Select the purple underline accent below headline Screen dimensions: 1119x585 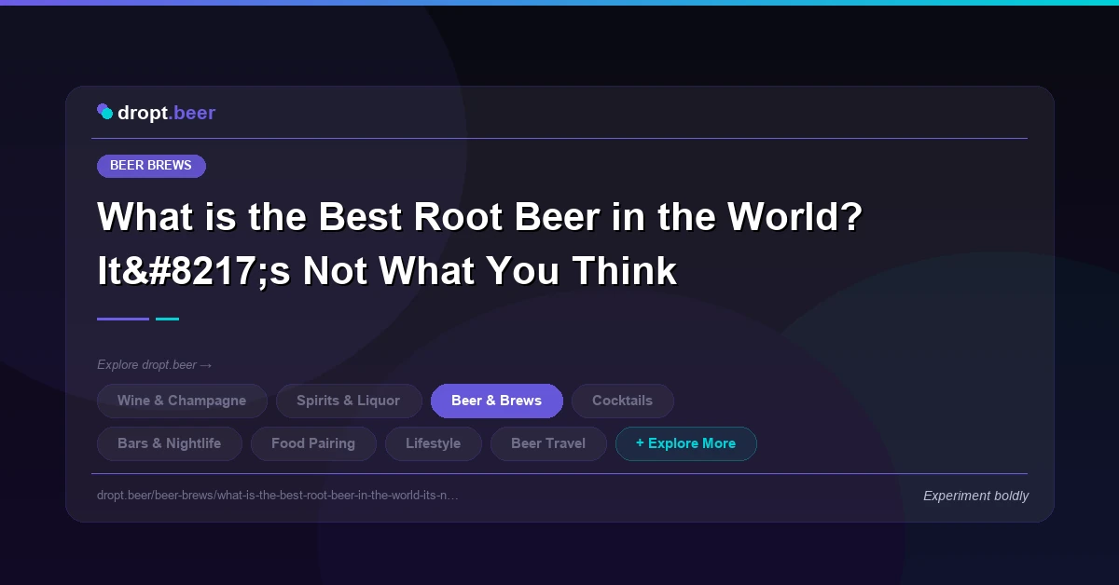(122, 319)
